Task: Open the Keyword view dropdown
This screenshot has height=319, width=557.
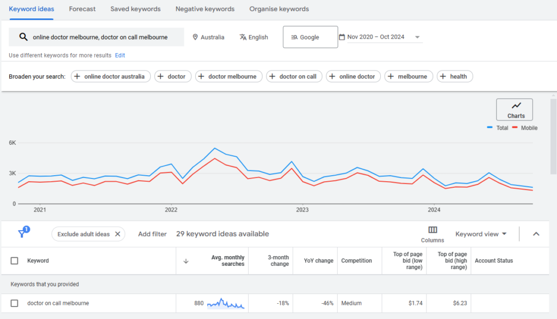Action: [481, 234]
